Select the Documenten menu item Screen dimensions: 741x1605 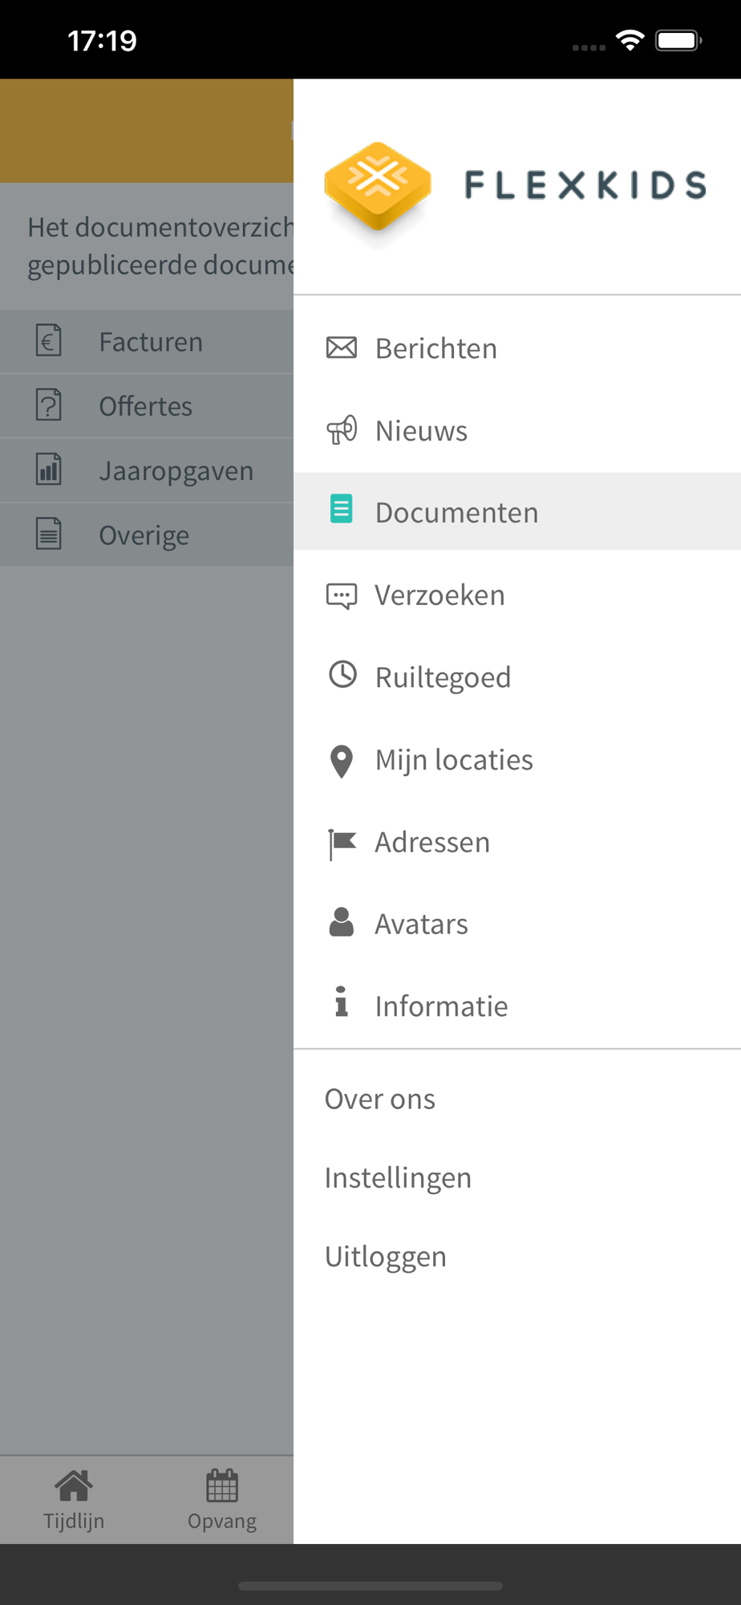(517, 511)
